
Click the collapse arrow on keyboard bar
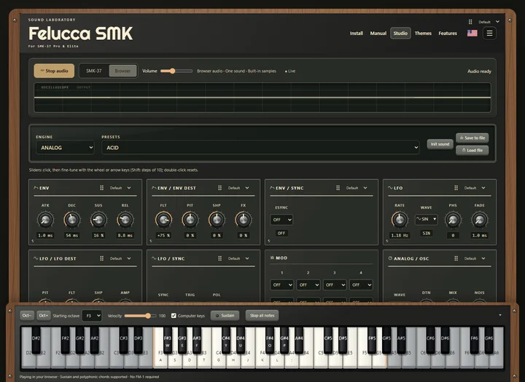tap(500, 315)
